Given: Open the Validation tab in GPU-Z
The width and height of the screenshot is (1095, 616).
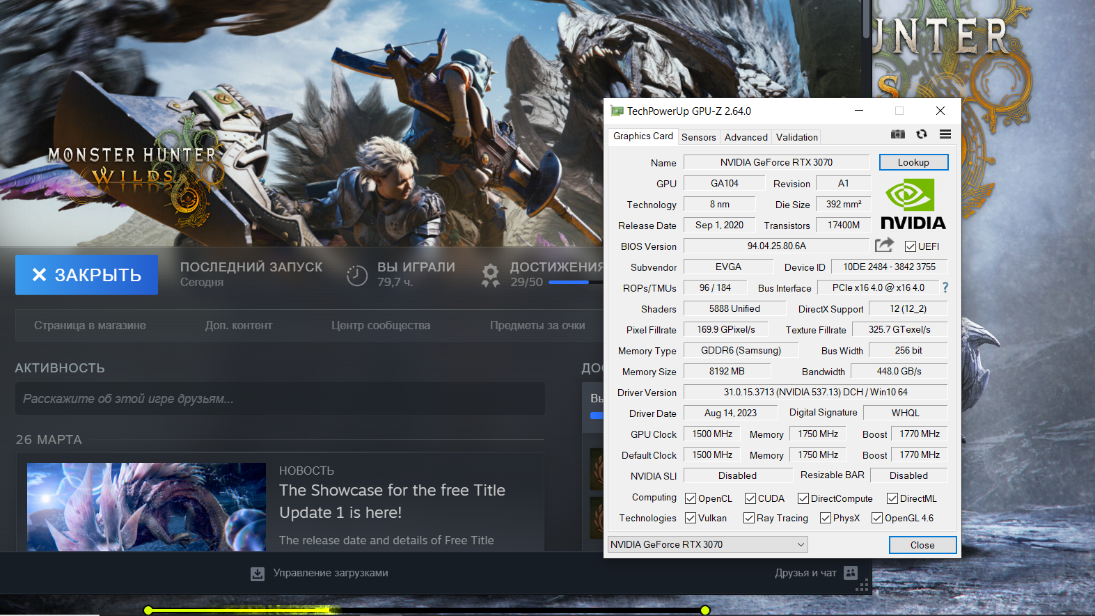Looking at the screenshot, I should [x=796, y=137].
